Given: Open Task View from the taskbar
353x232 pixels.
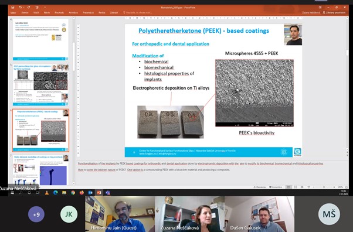Looking at the screenshot, I should coord(38,193).
